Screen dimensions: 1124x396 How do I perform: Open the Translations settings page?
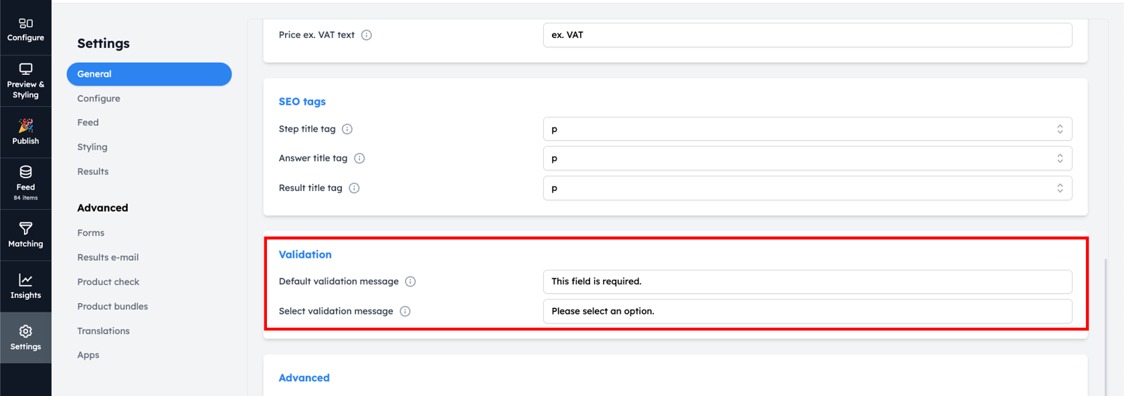coord(103,331)
